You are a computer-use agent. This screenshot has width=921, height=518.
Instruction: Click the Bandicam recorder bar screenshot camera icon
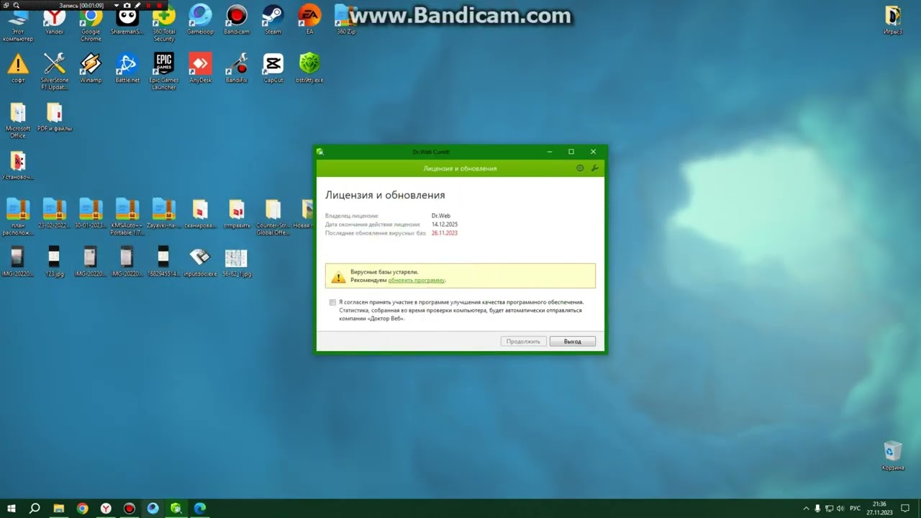click(127, 5)
